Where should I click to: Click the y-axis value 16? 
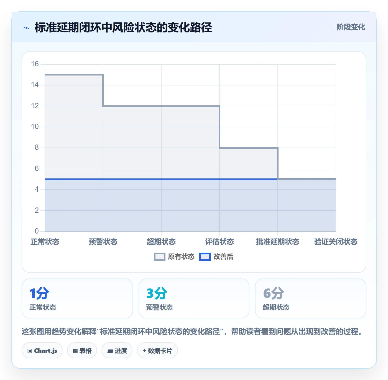(35, 64)
